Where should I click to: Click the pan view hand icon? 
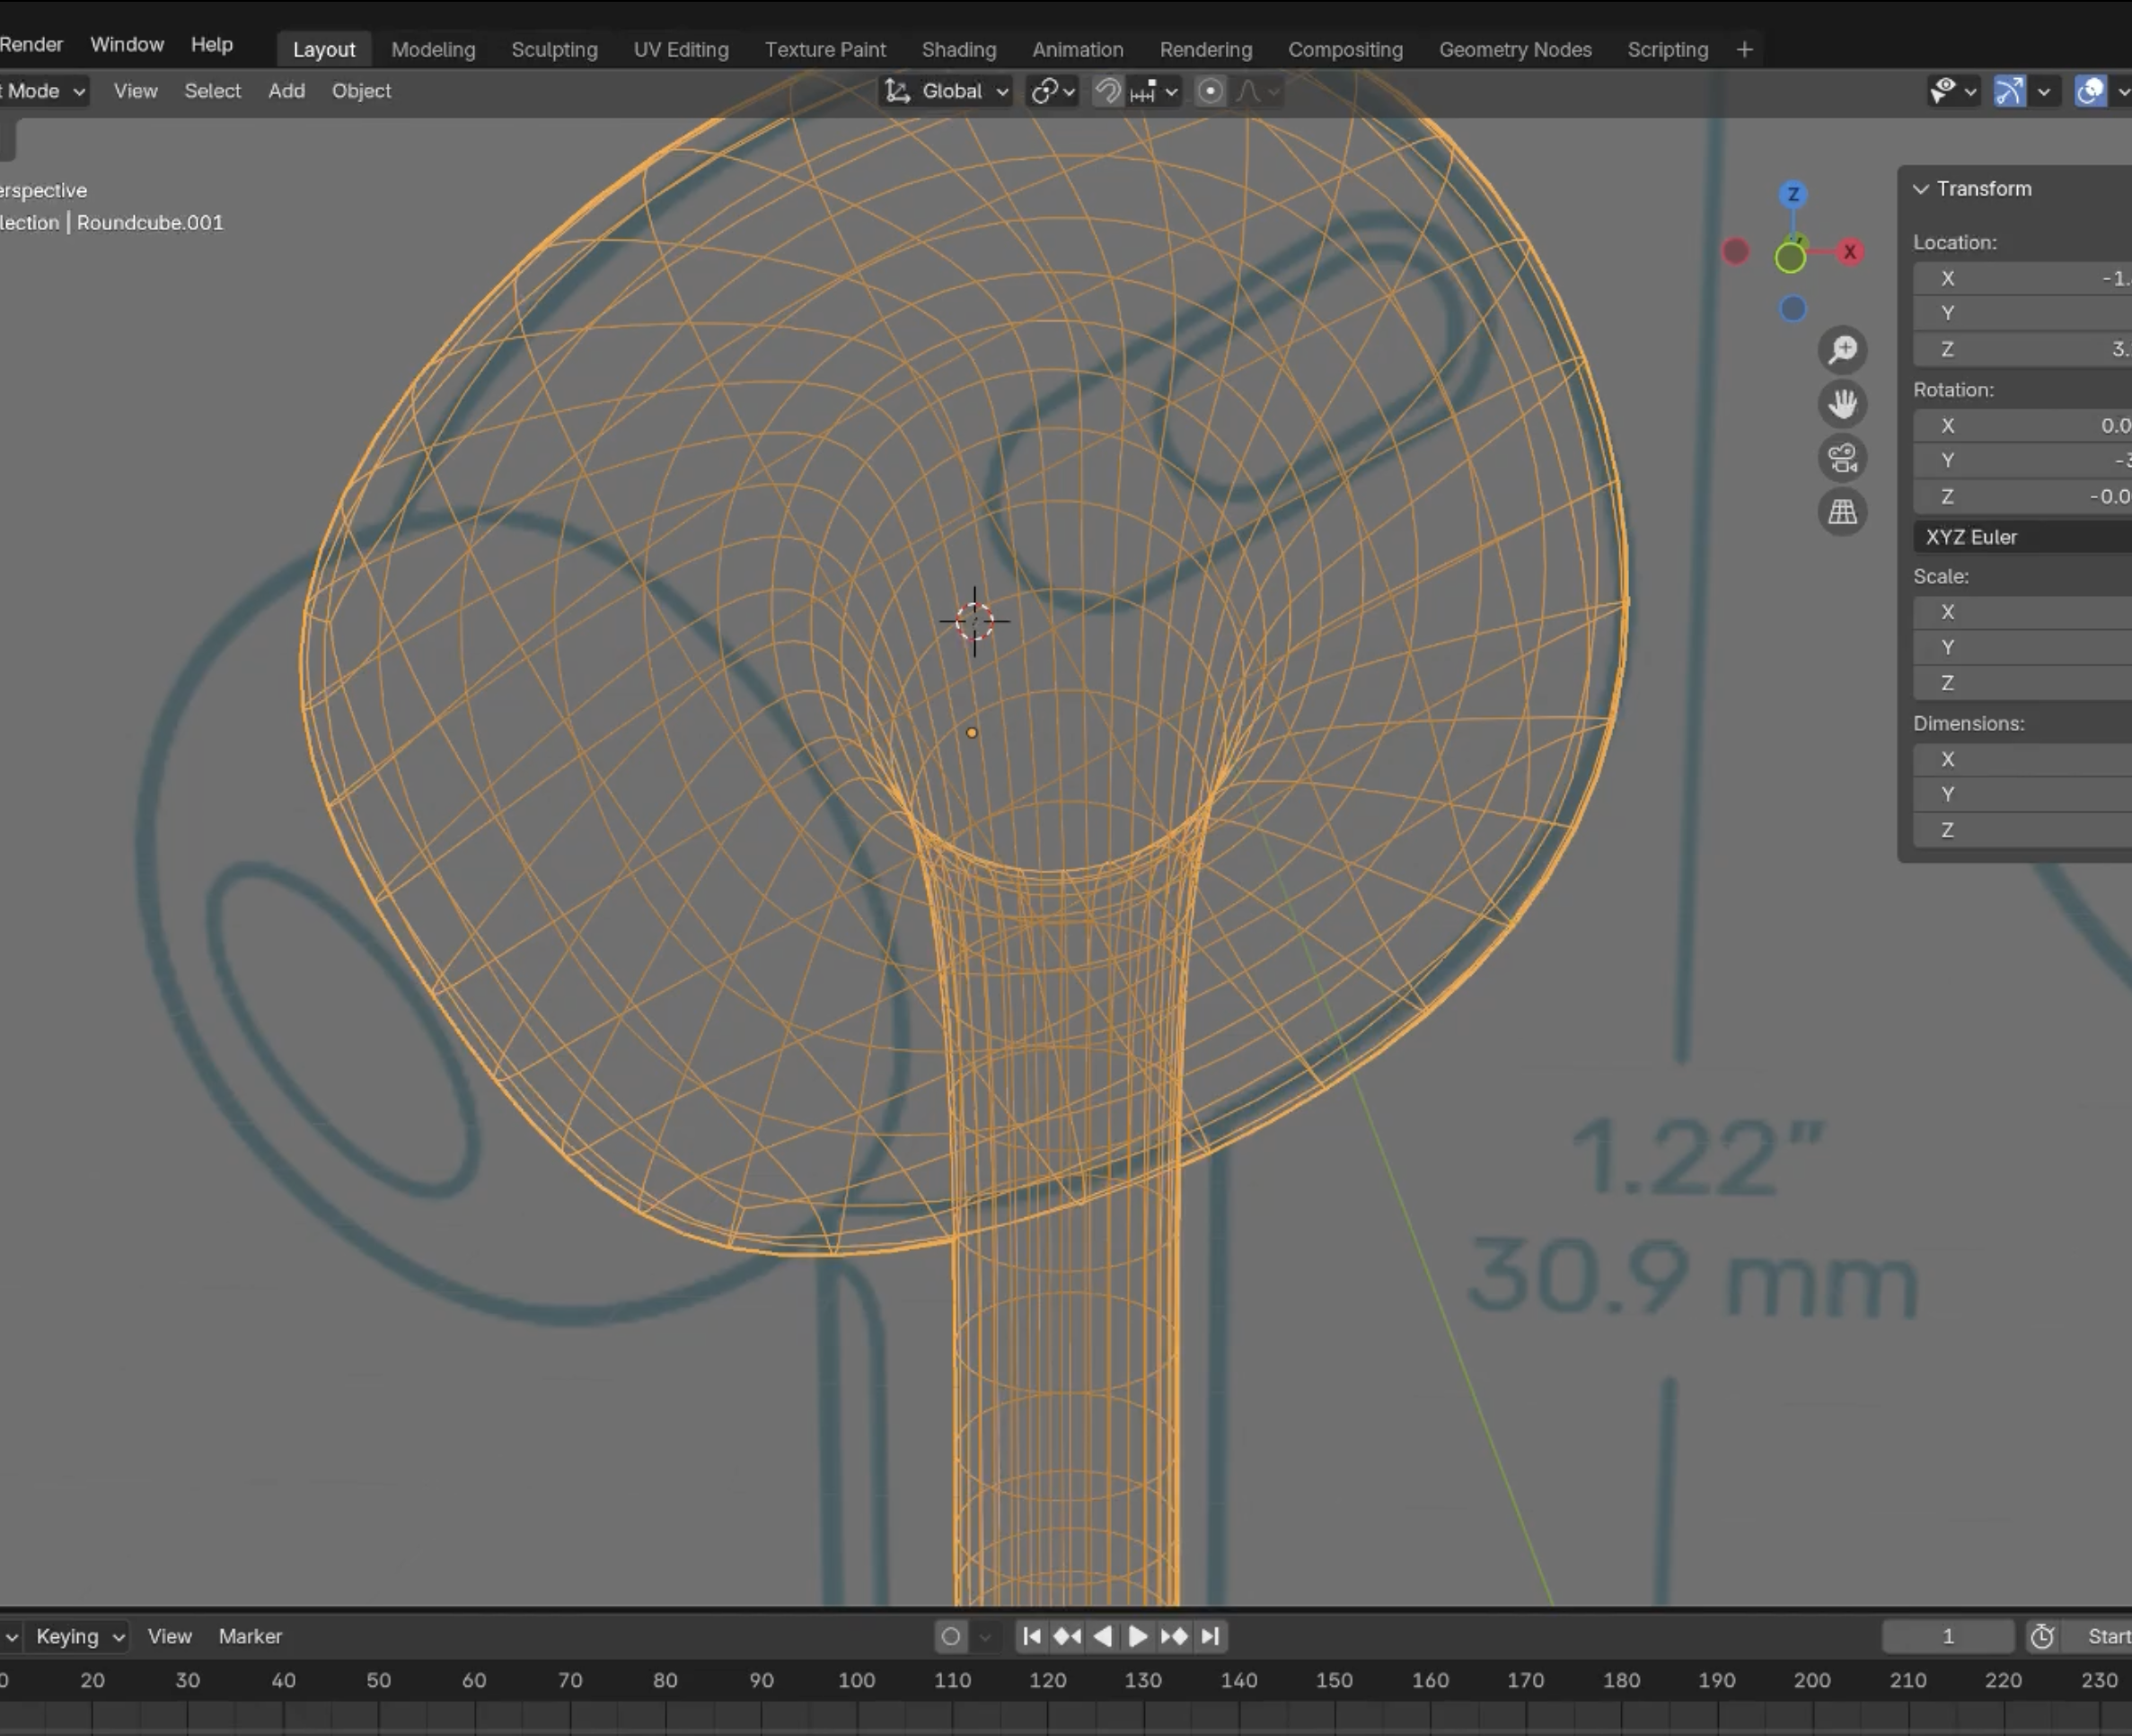pos(1842,404)
